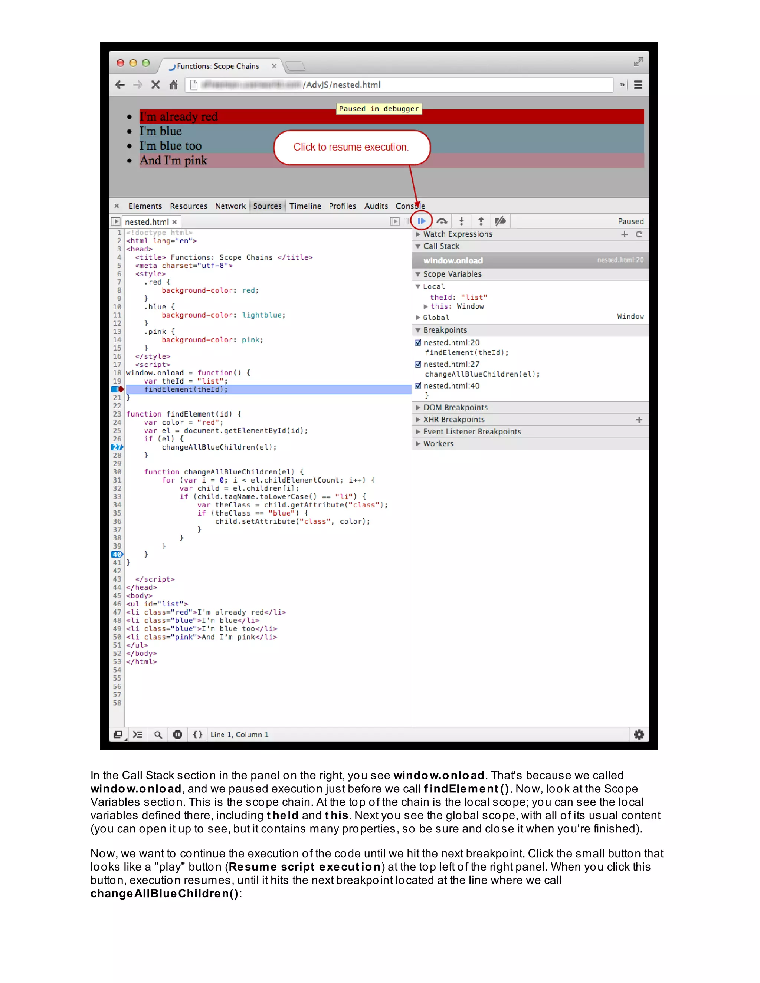
Task: Click the search magnifier icon in status bar
Action: tap(158, 734)
